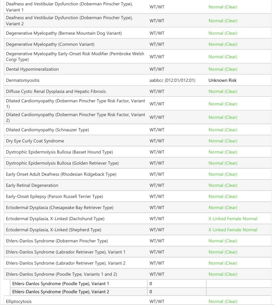This screenshot has width=274, height=305.
Task: Click the Unknown Risk result for Dermatomyositis
Action: (222, 80)
